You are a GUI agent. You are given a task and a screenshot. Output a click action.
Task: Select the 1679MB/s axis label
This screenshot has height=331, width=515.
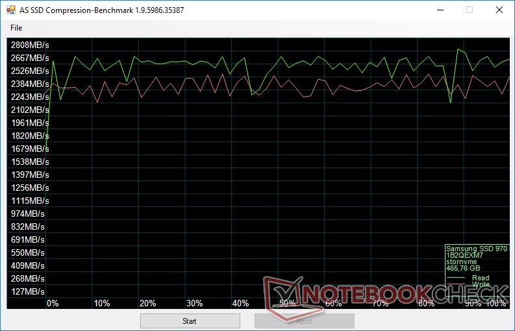(x=30, y=149)
